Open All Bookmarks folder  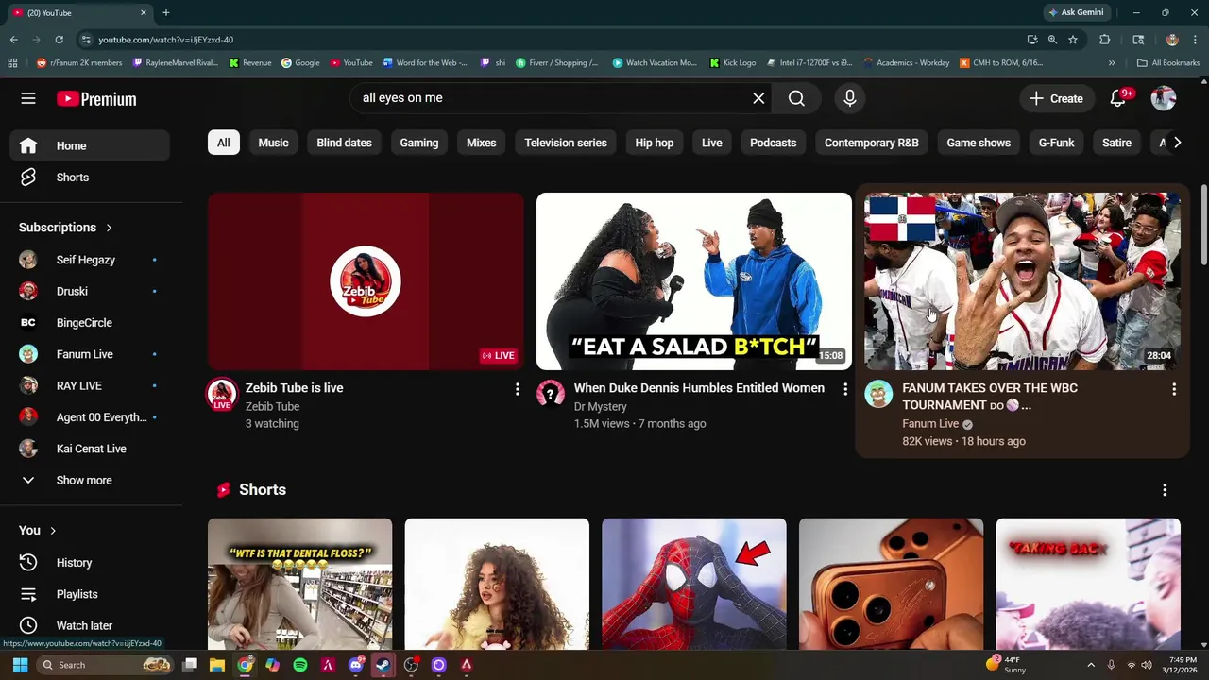[1168, 63]
